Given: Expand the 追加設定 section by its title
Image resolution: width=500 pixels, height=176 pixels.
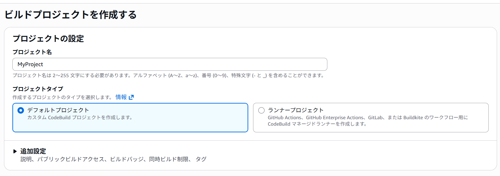Looking at the screenshot, I should coord(33,151).
